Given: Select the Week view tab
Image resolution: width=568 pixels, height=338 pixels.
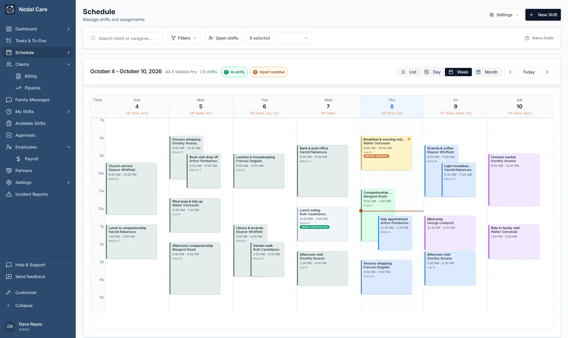Looking at the screenshot, I should [x=458, y=72].
